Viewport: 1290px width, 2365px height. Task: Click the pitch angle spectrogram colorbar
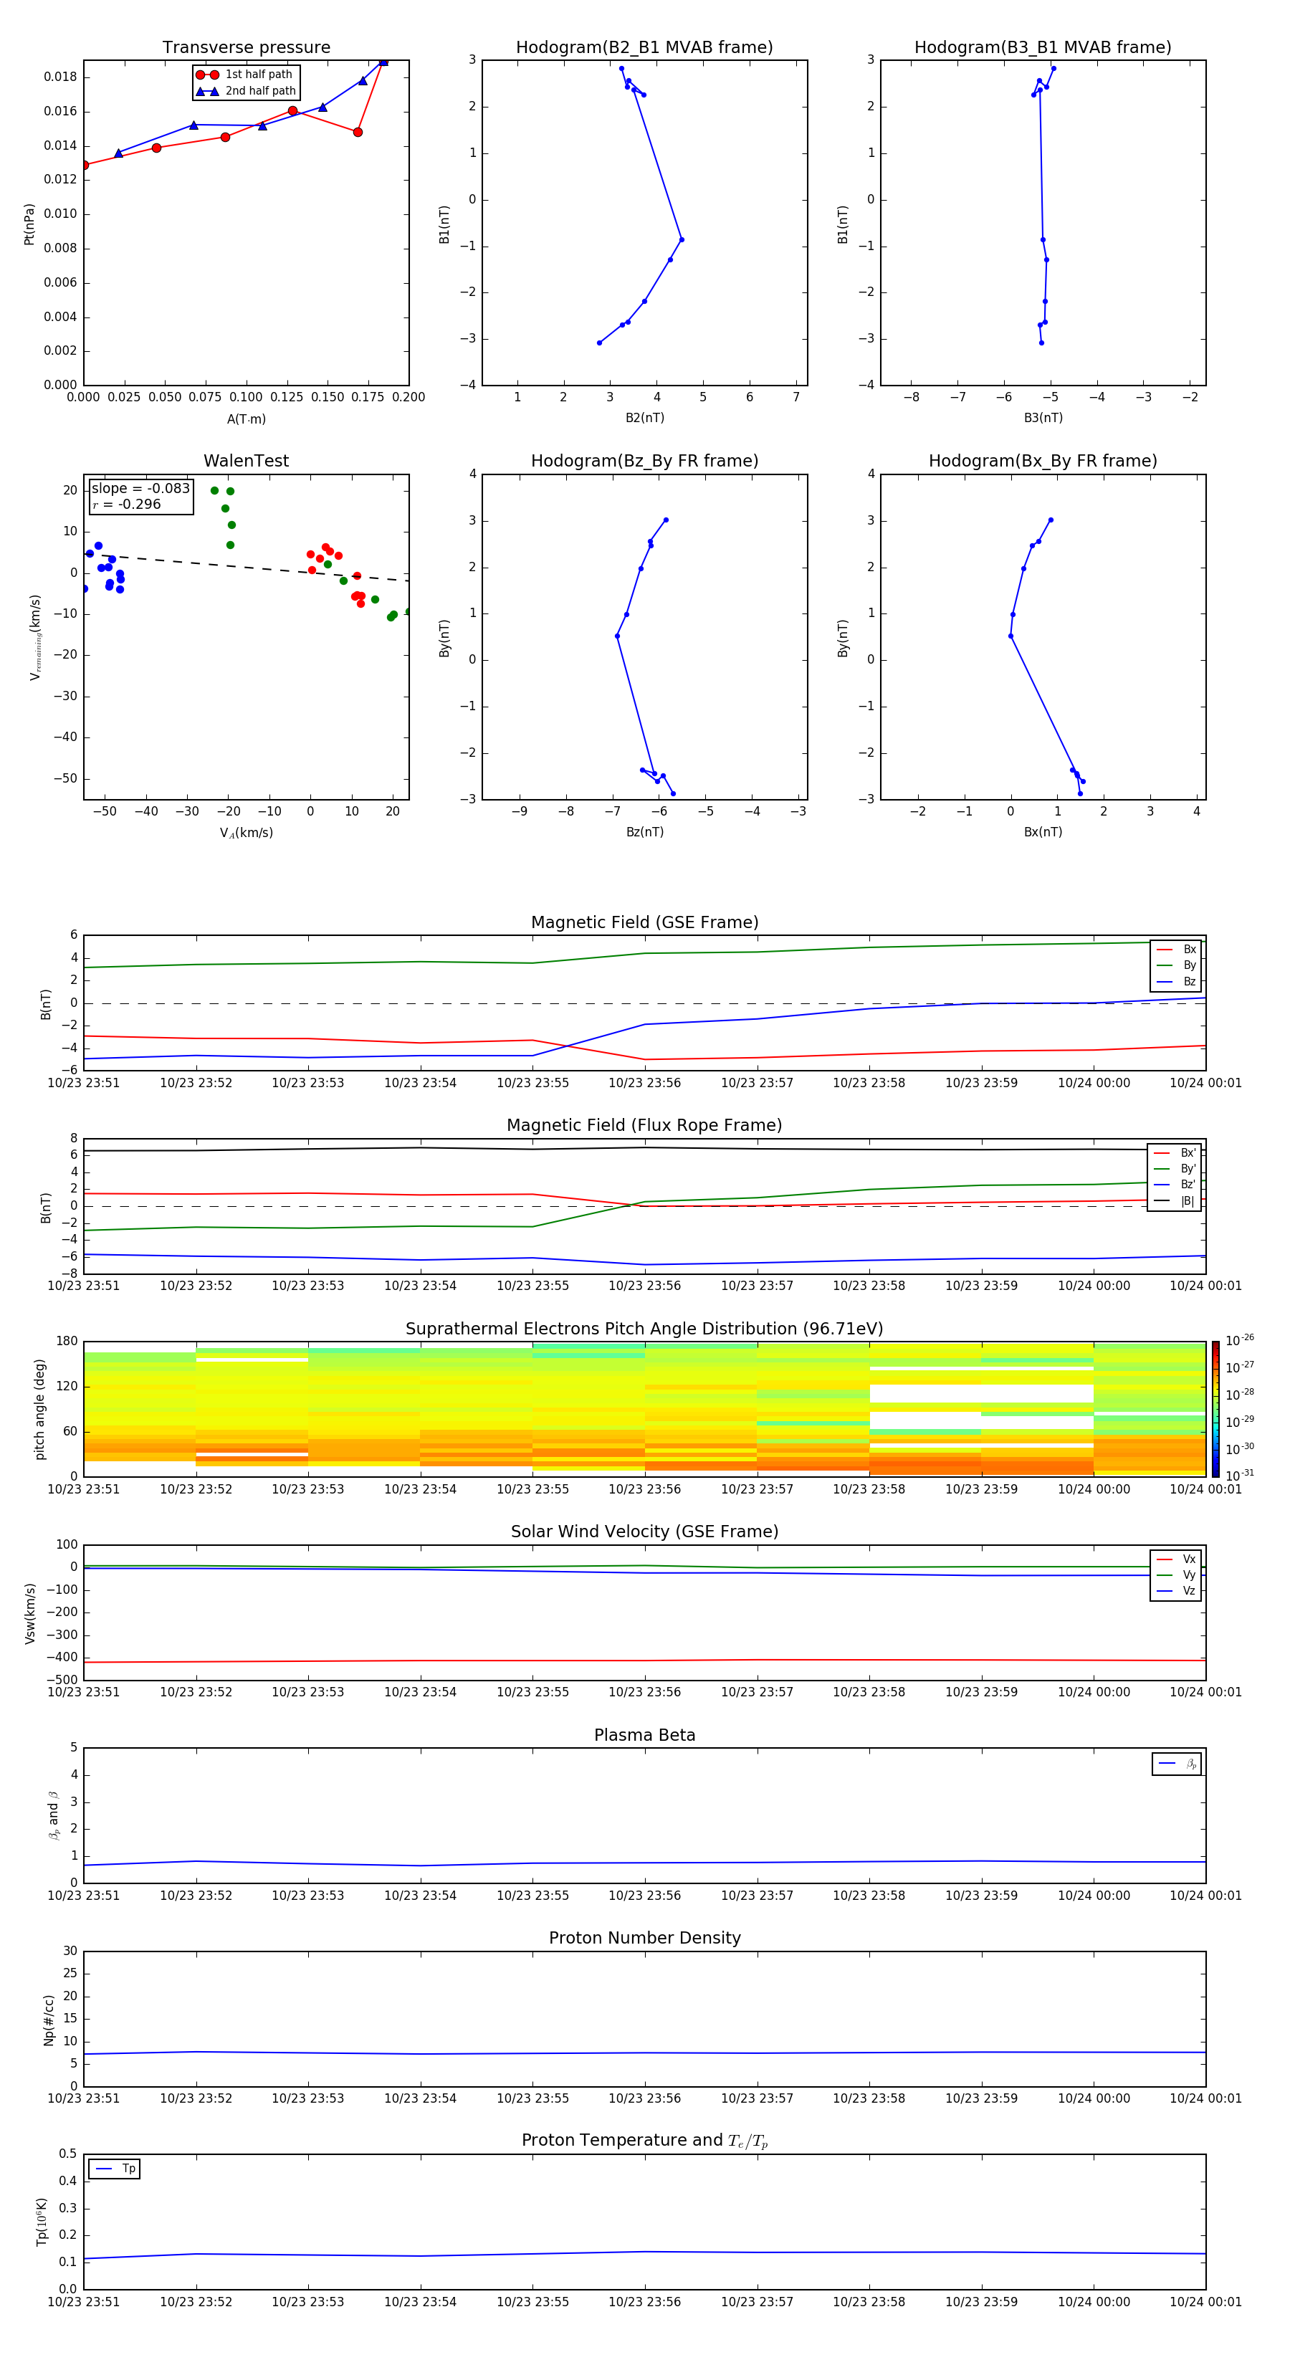(1215, 1409)
